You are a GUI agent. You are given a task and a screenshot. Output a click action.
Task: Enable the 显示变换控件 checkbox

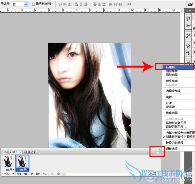click(33, 4)
